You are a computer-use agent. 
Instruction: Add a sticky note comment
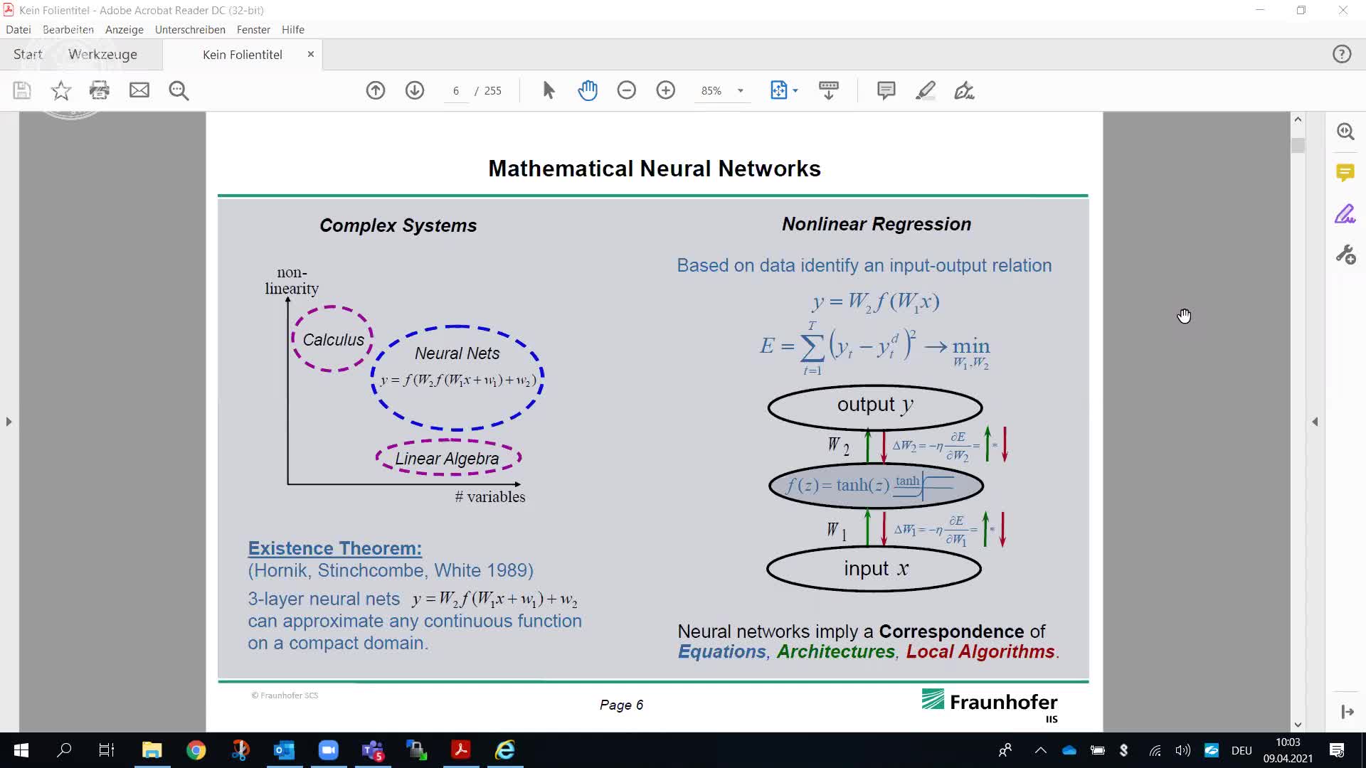(x=886, y=90)
